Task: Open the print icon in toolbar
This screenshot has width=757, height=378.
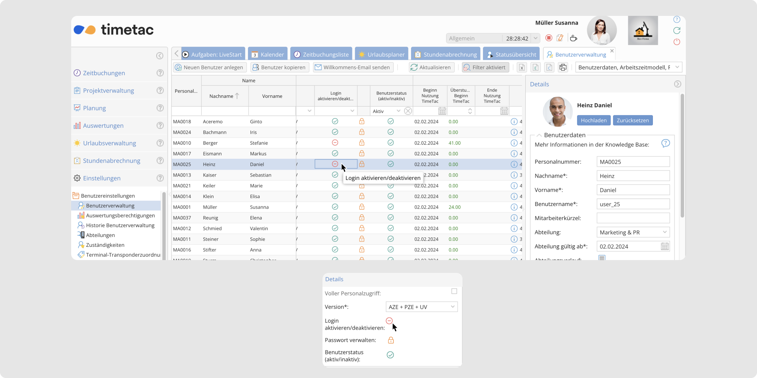Action: tap(563, 67)
